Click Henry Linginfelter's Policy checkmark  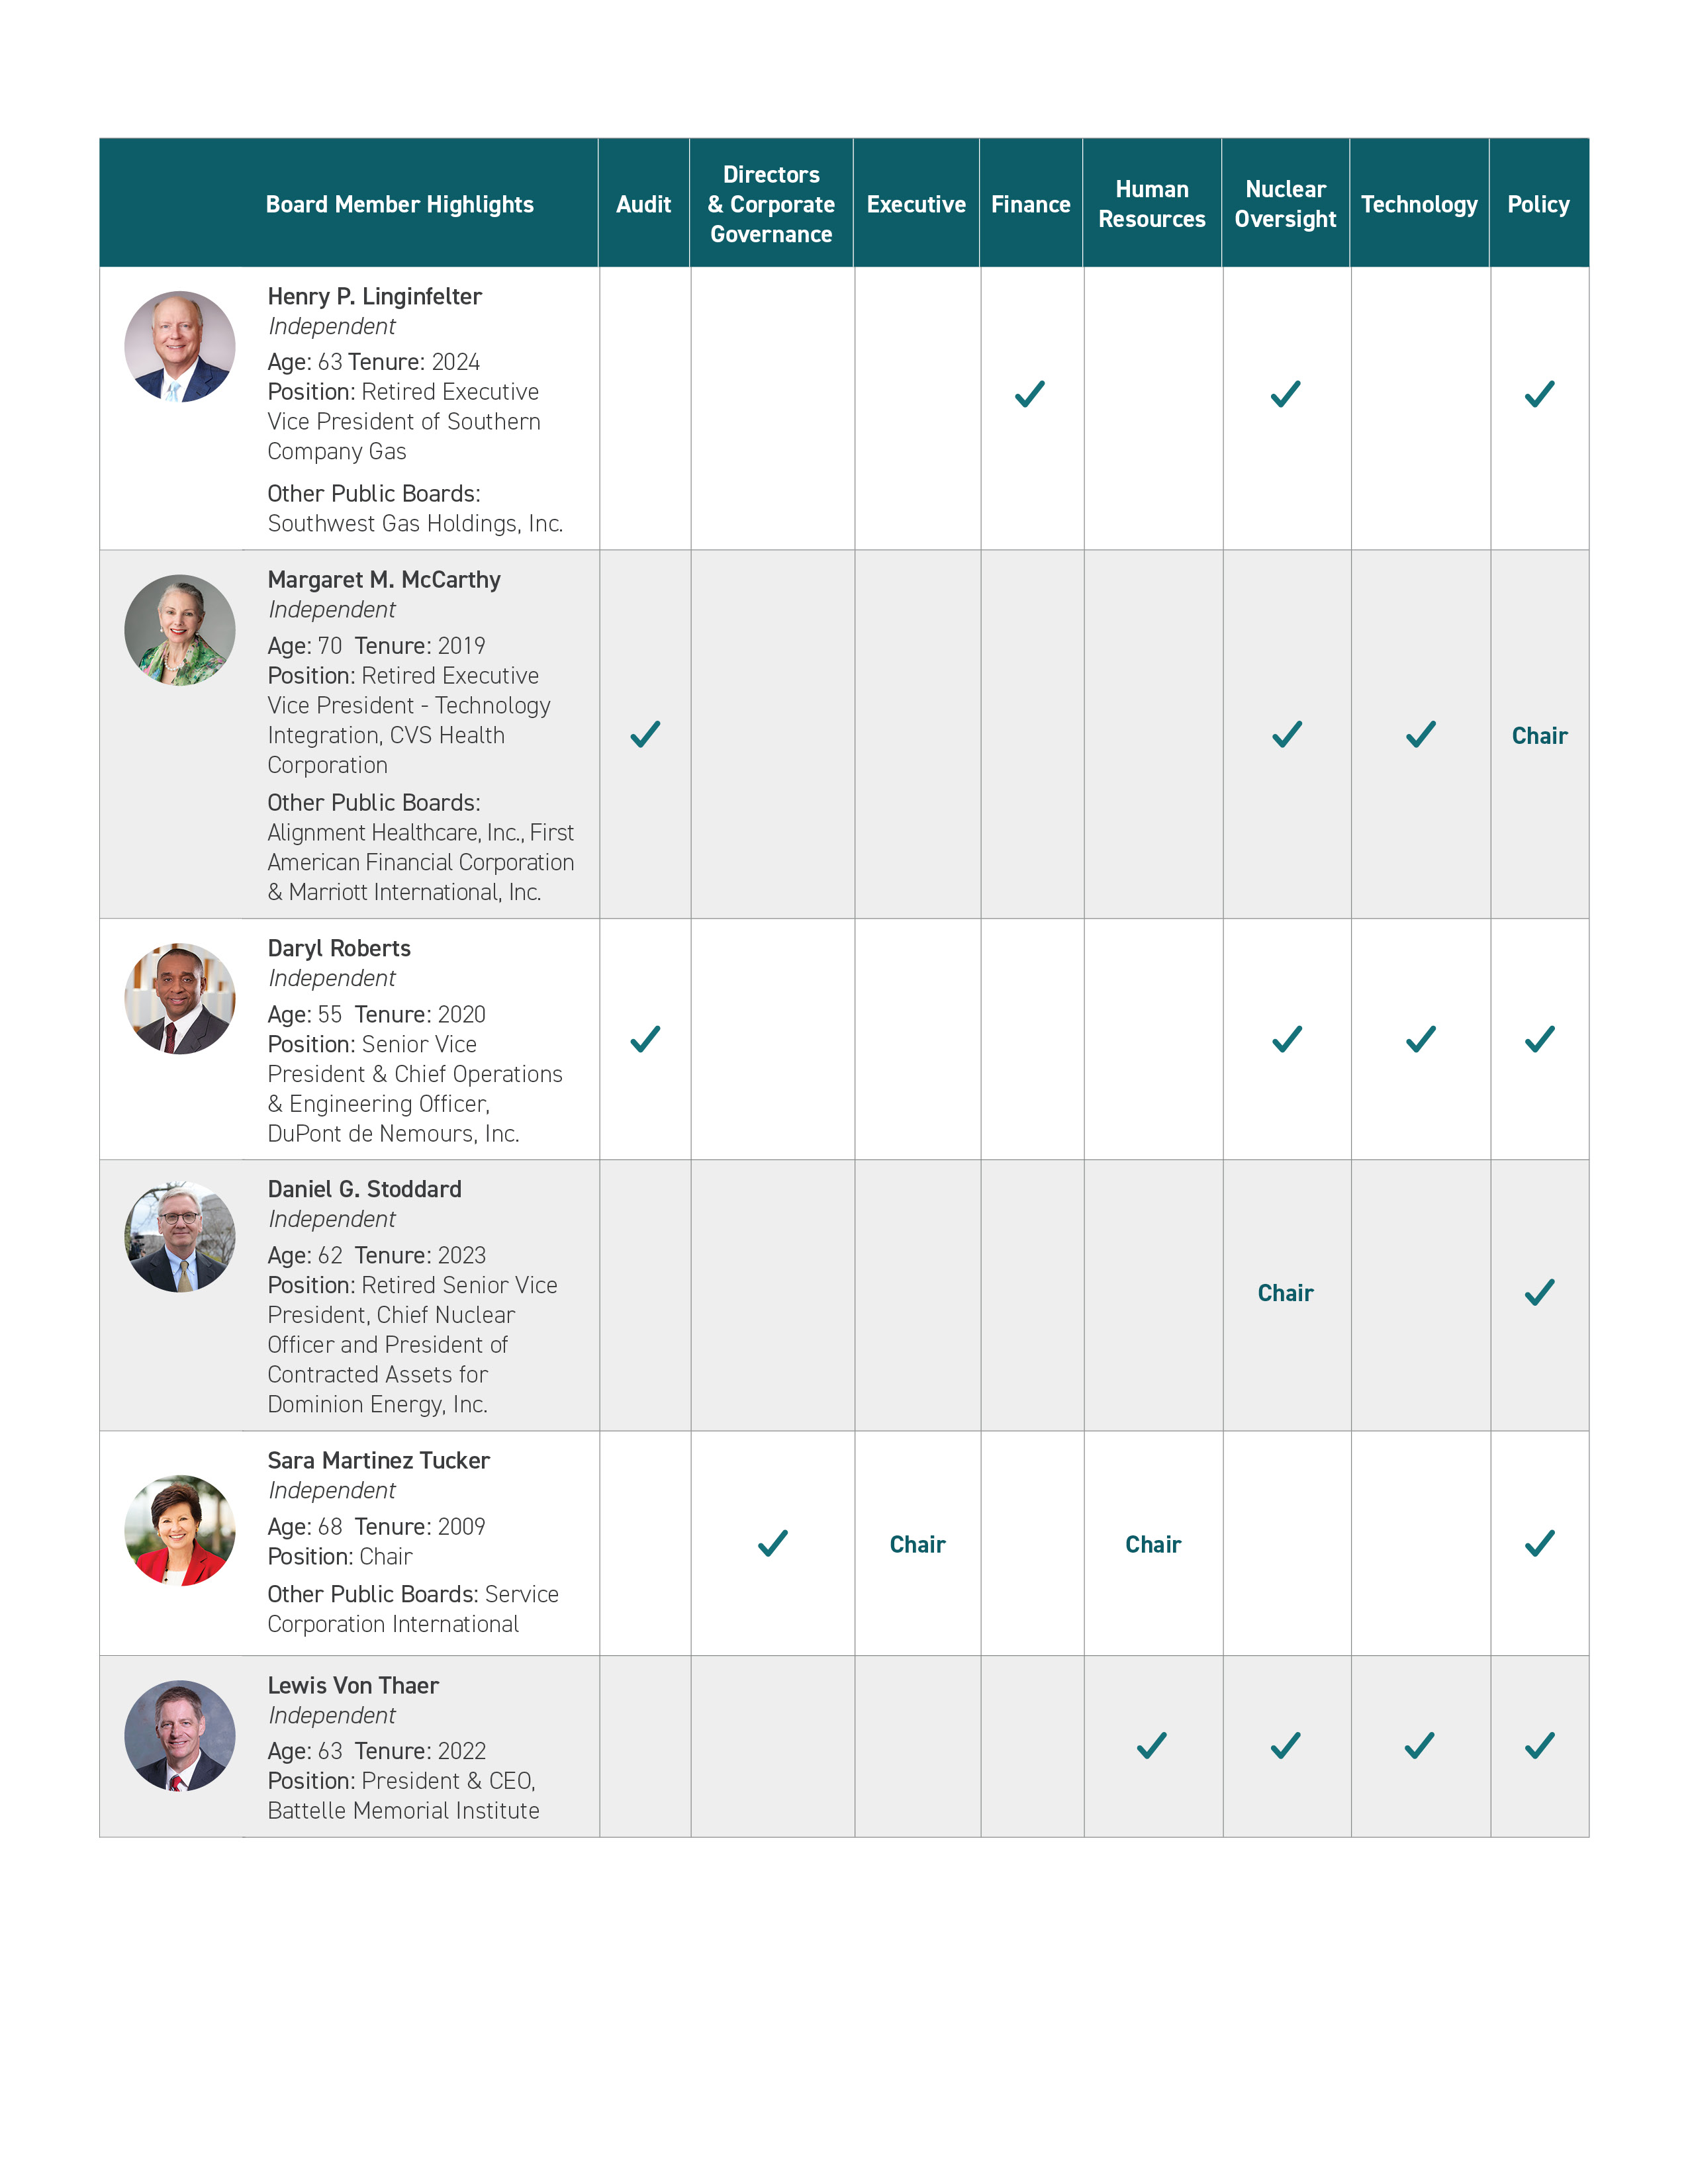[x=1539, y=394]
